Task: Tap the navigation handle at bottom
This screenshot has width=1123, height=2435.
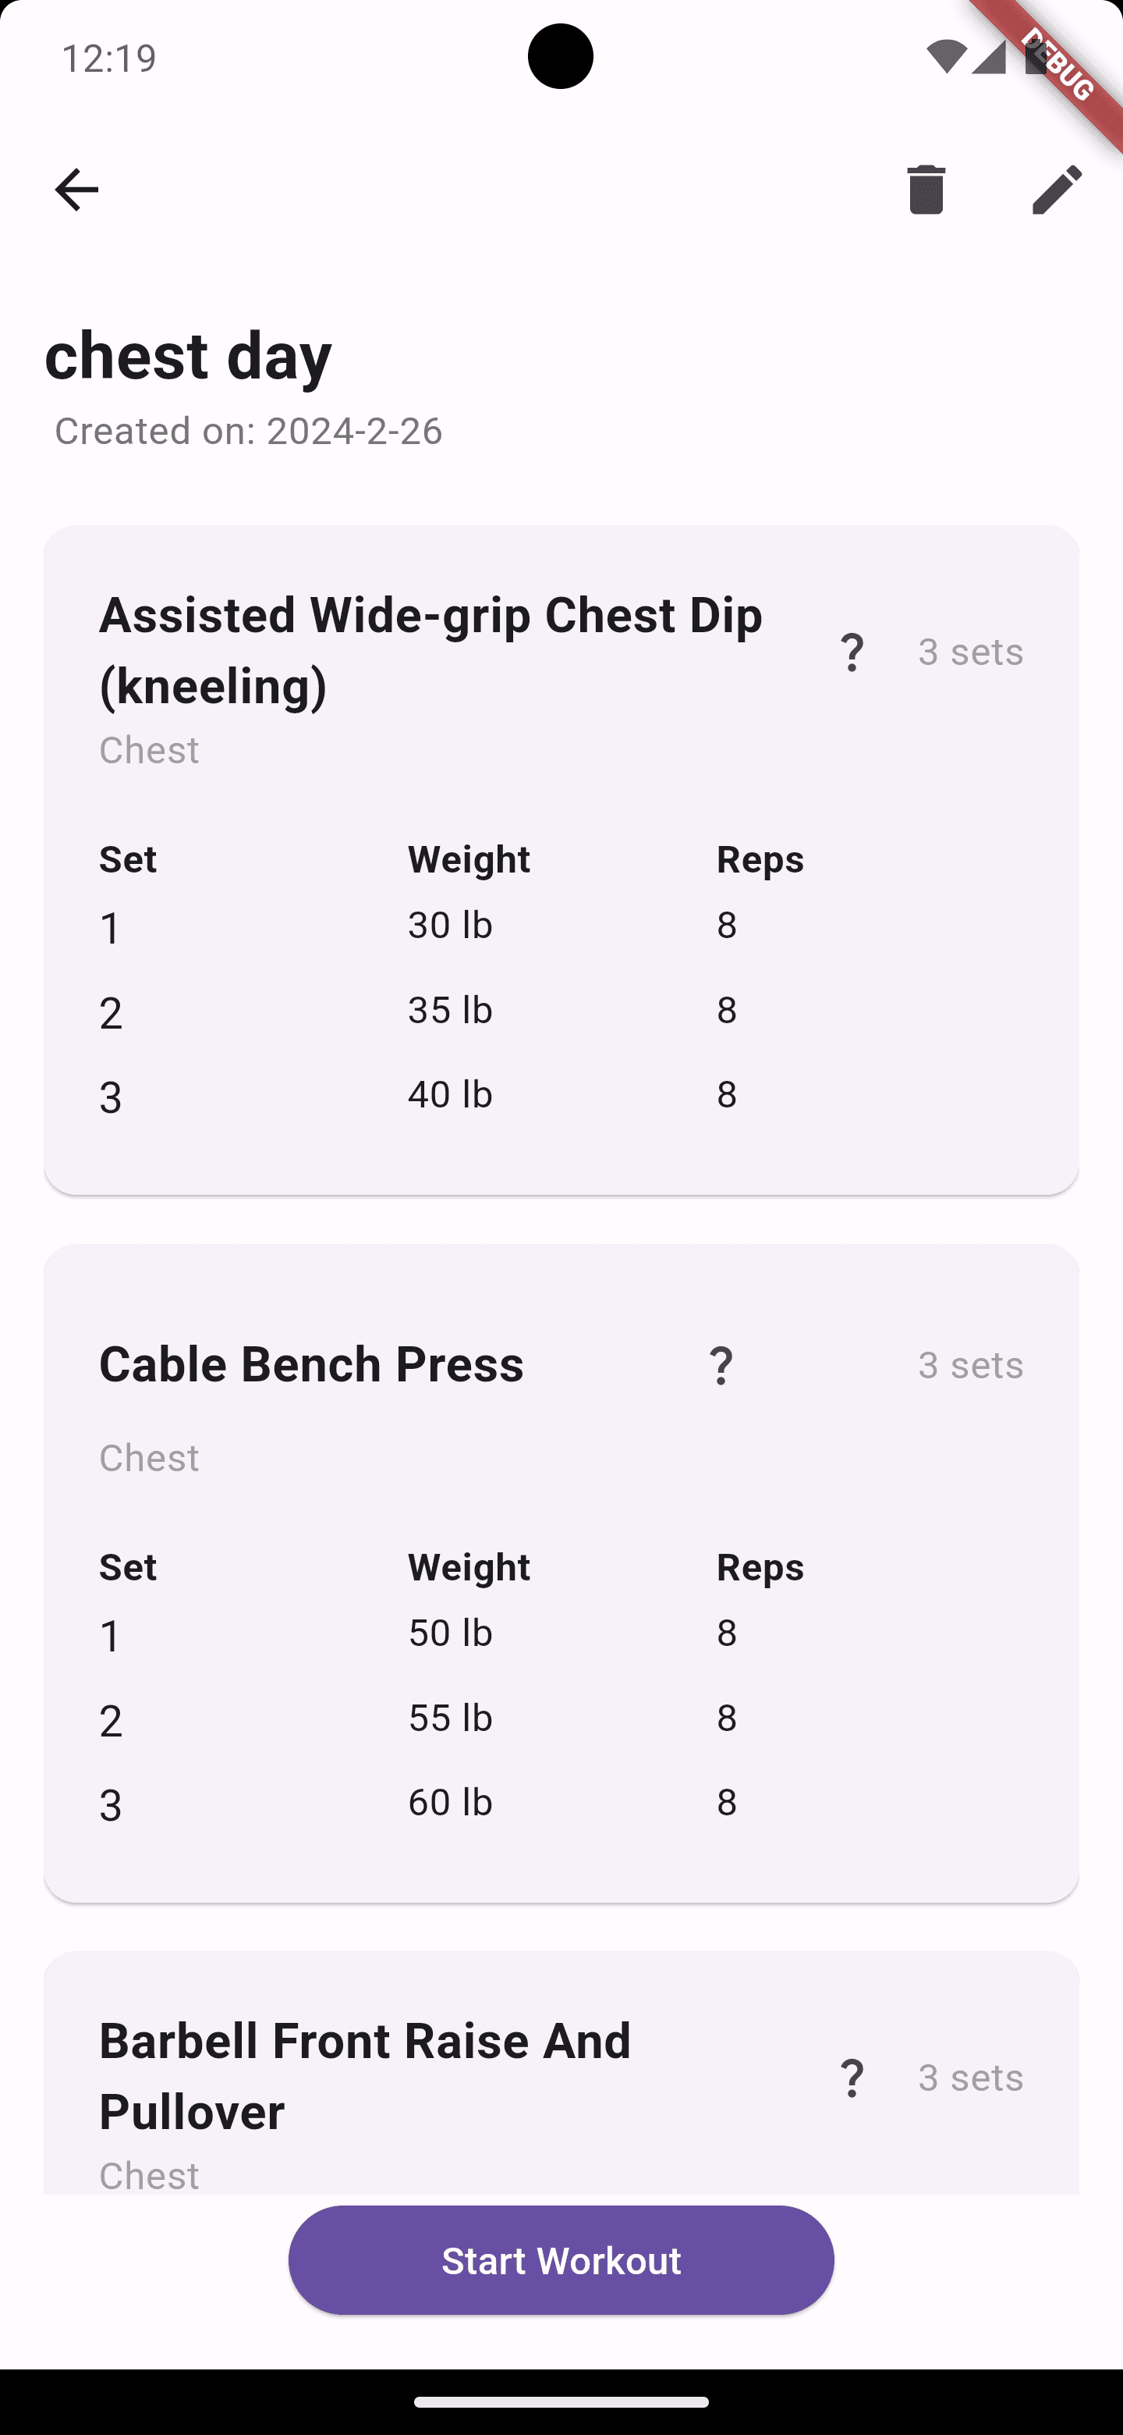Action: click(x=561, y=2401)
